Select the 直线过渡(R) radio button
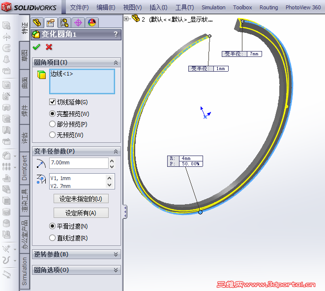This screenshot has height=291, width=325. pyautogui.click(x=53, y=238)
